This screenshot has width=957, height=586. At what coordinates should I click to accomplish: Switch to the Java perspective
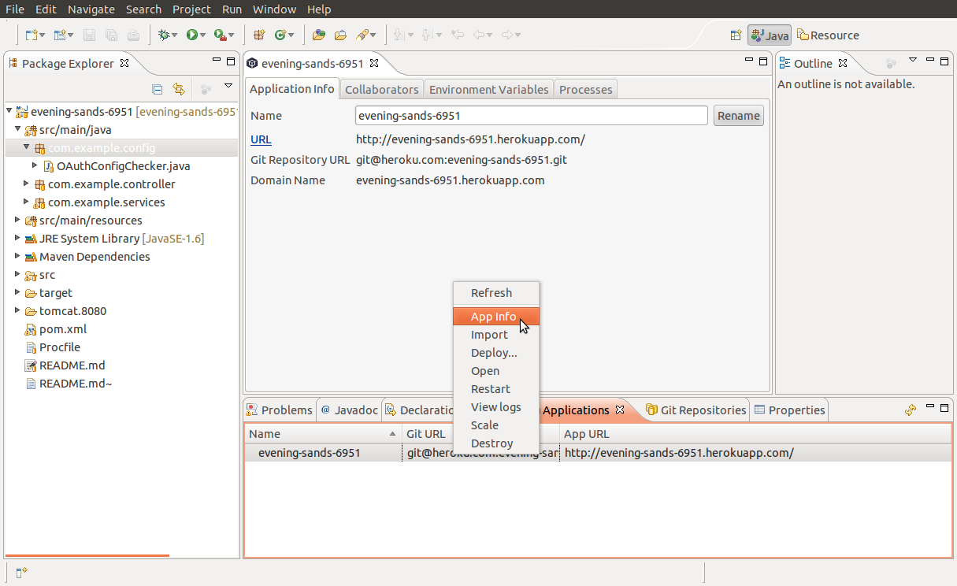pos(770,35)
